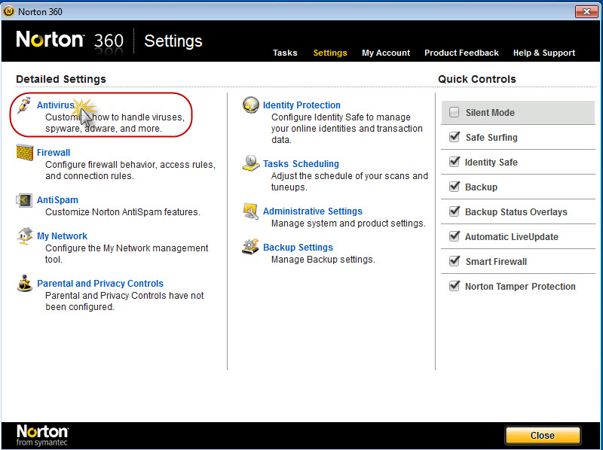The height and width of the screenshot is (450, 603).
Task: Open Parental and Privacy Controls link
Action: coord(100,284)
